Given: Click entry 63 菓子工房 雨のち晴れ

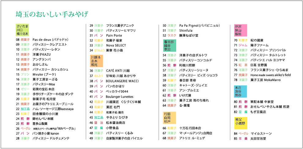Looking at the screenshot, I should tap(186, 100).
